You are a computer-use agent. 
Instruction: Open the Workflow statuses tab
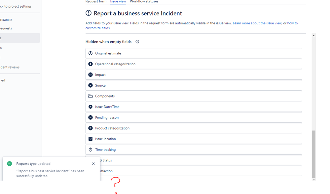[144, 1]
